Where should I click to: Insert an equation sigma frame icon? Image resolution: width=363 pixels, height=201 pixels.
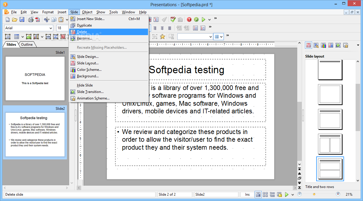[x=56, y=37]
